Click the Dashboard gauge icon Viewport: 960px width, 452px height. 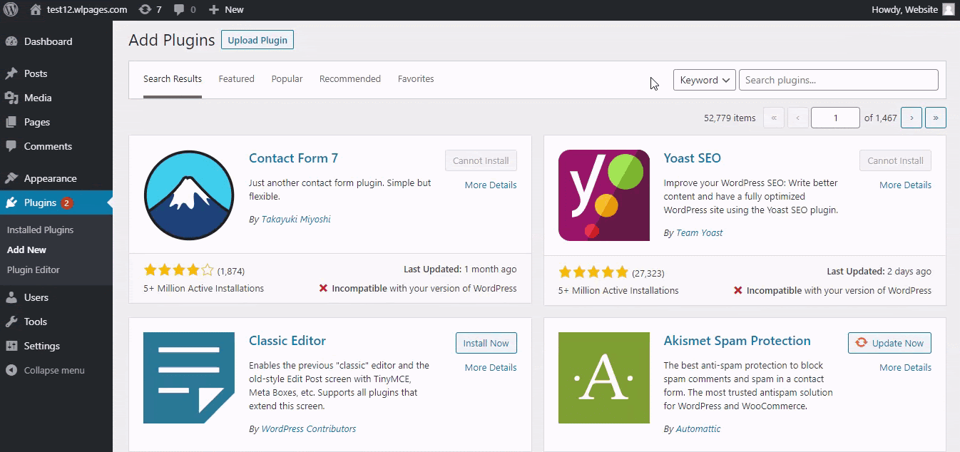point(11,41)
